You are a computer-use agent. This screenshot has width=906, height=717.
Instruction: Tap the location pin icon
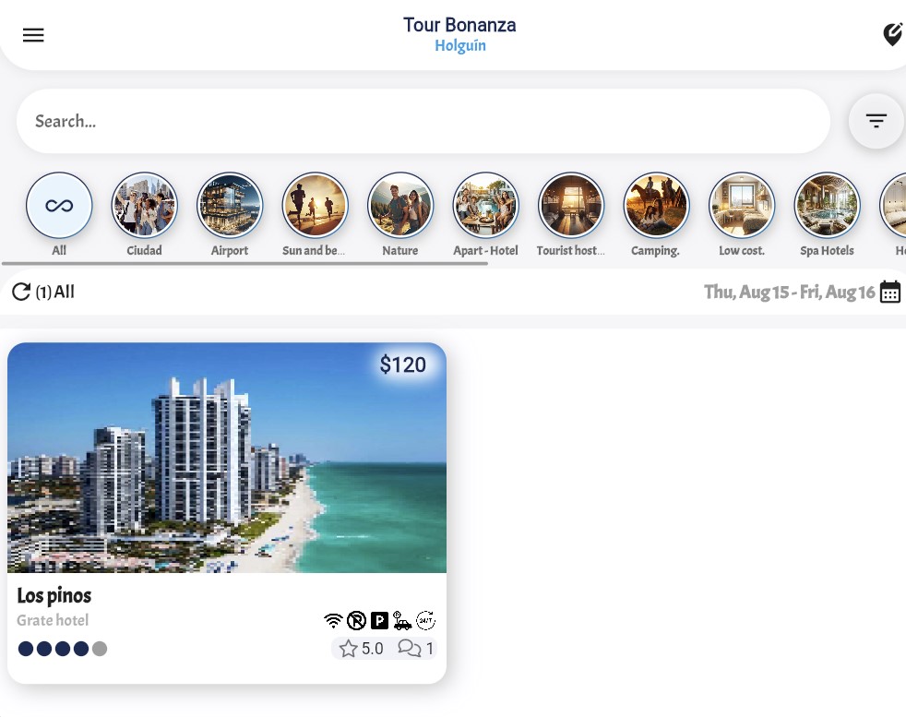coord(893,35)
